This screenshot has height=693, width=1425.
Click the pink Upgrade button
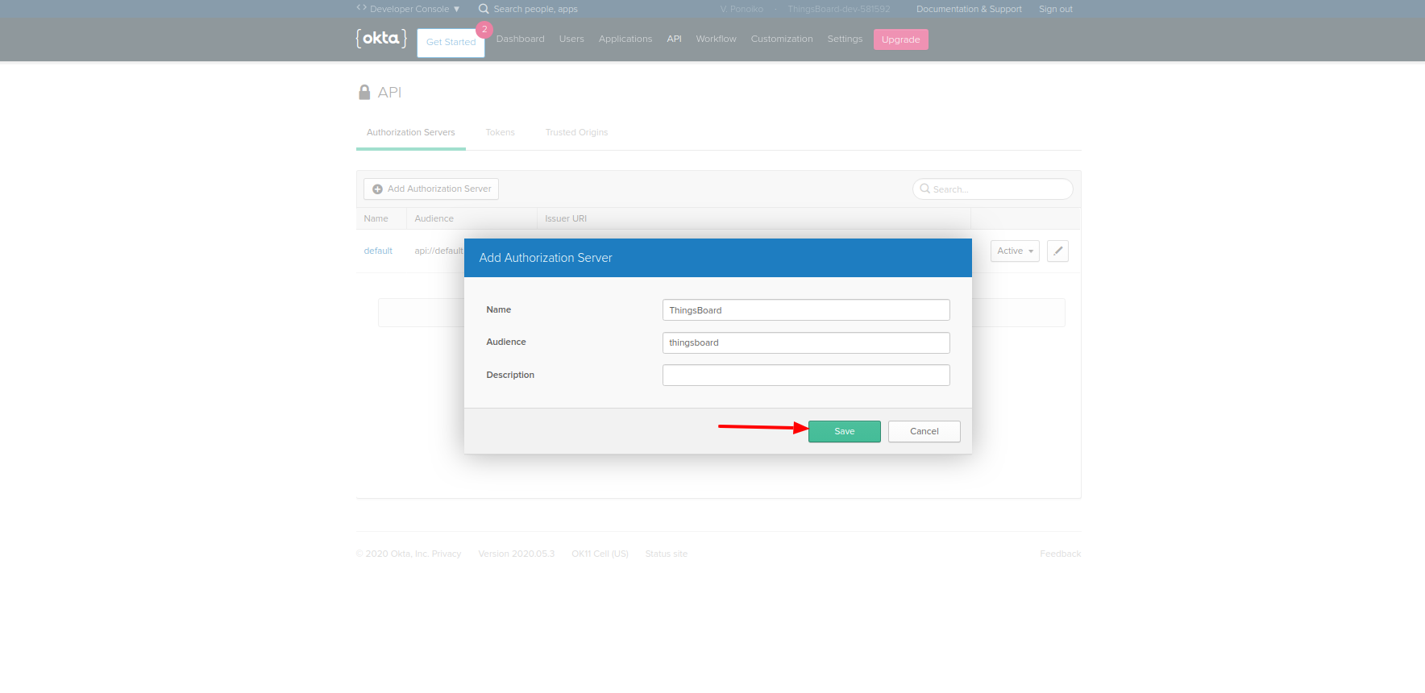tap(900, 39)
